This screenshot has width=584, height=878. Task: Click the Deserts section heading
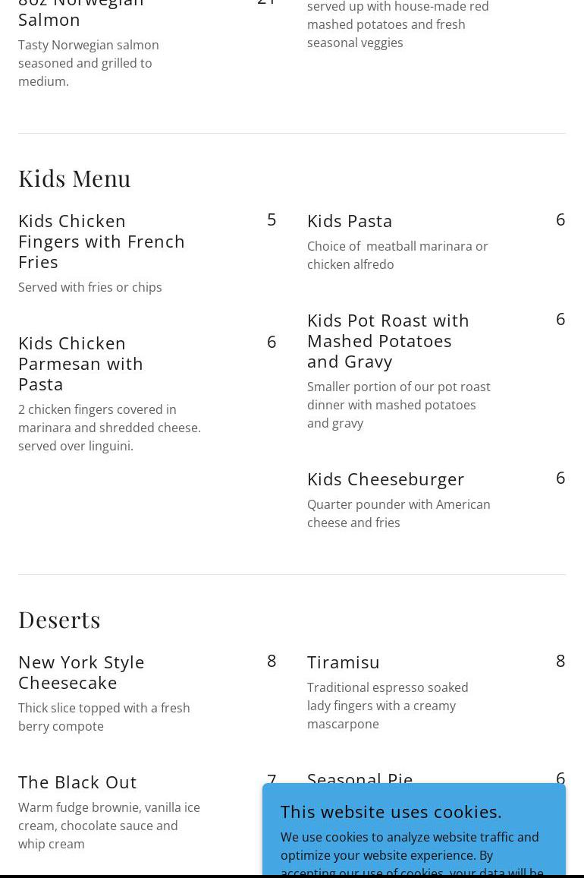point(59,619)
